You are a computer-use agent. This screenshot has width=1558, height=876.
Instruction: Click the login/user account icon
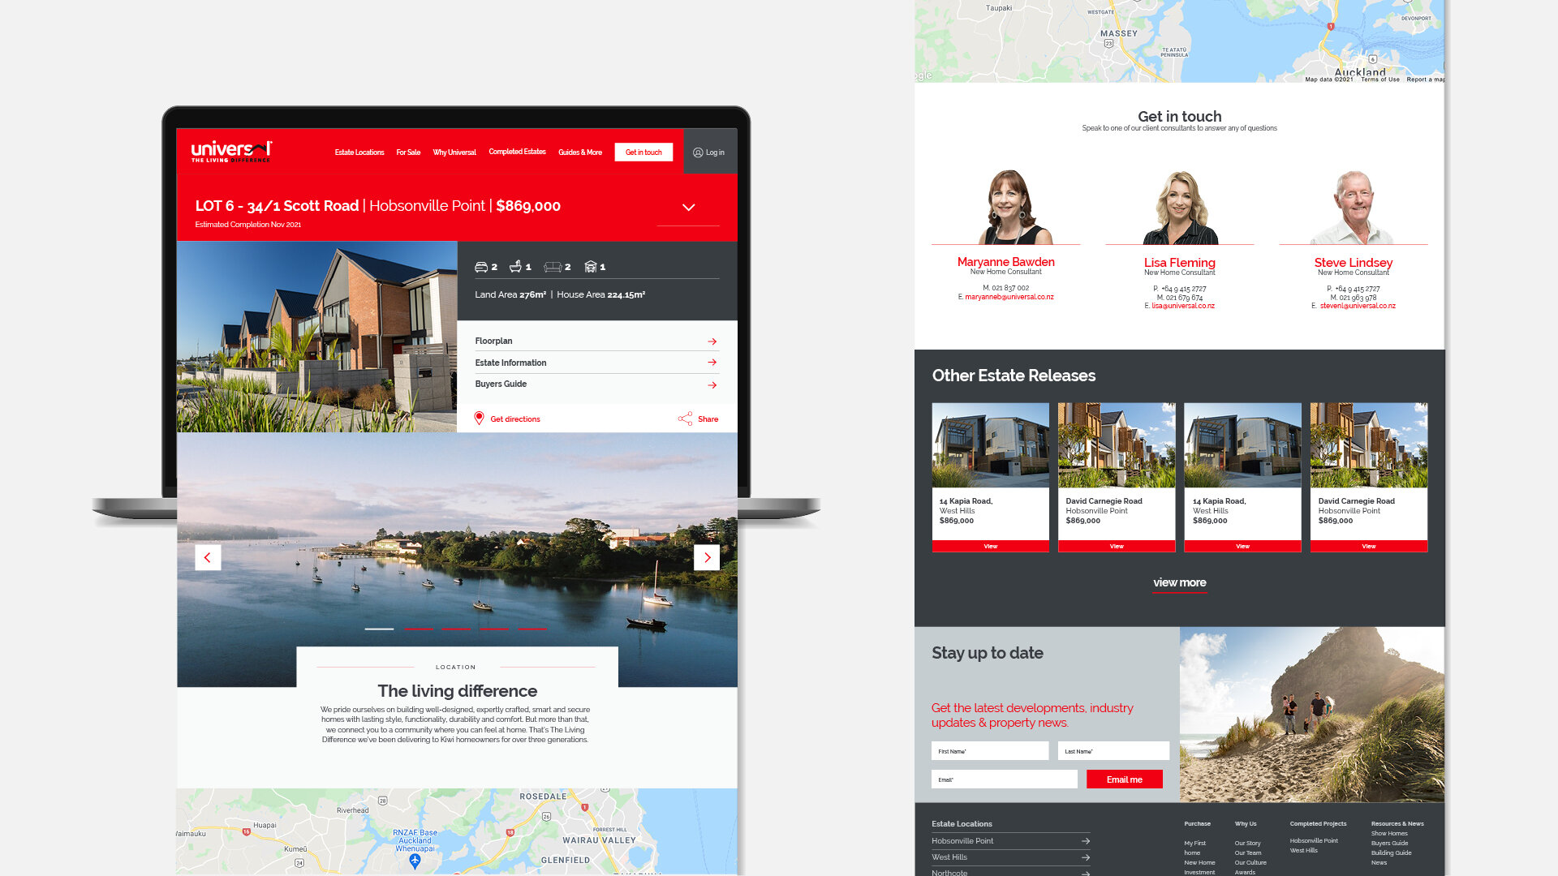698,152
